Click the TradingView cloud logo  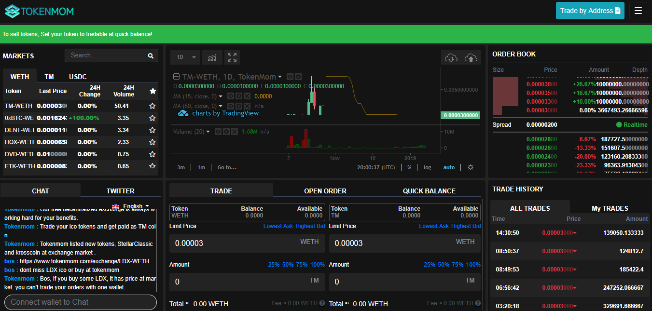pyautogui.click(x=183, y=113)
